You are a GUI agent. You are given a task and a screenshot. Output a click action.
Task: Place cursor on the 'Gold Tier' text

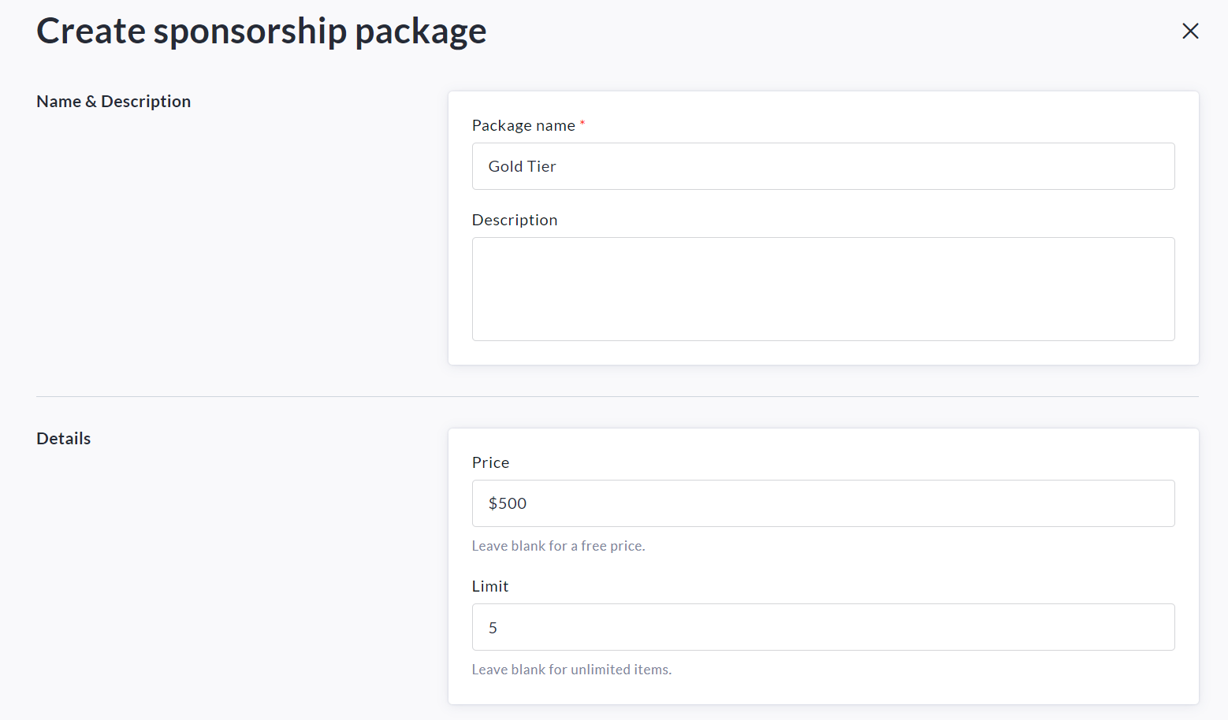[522, 166]
